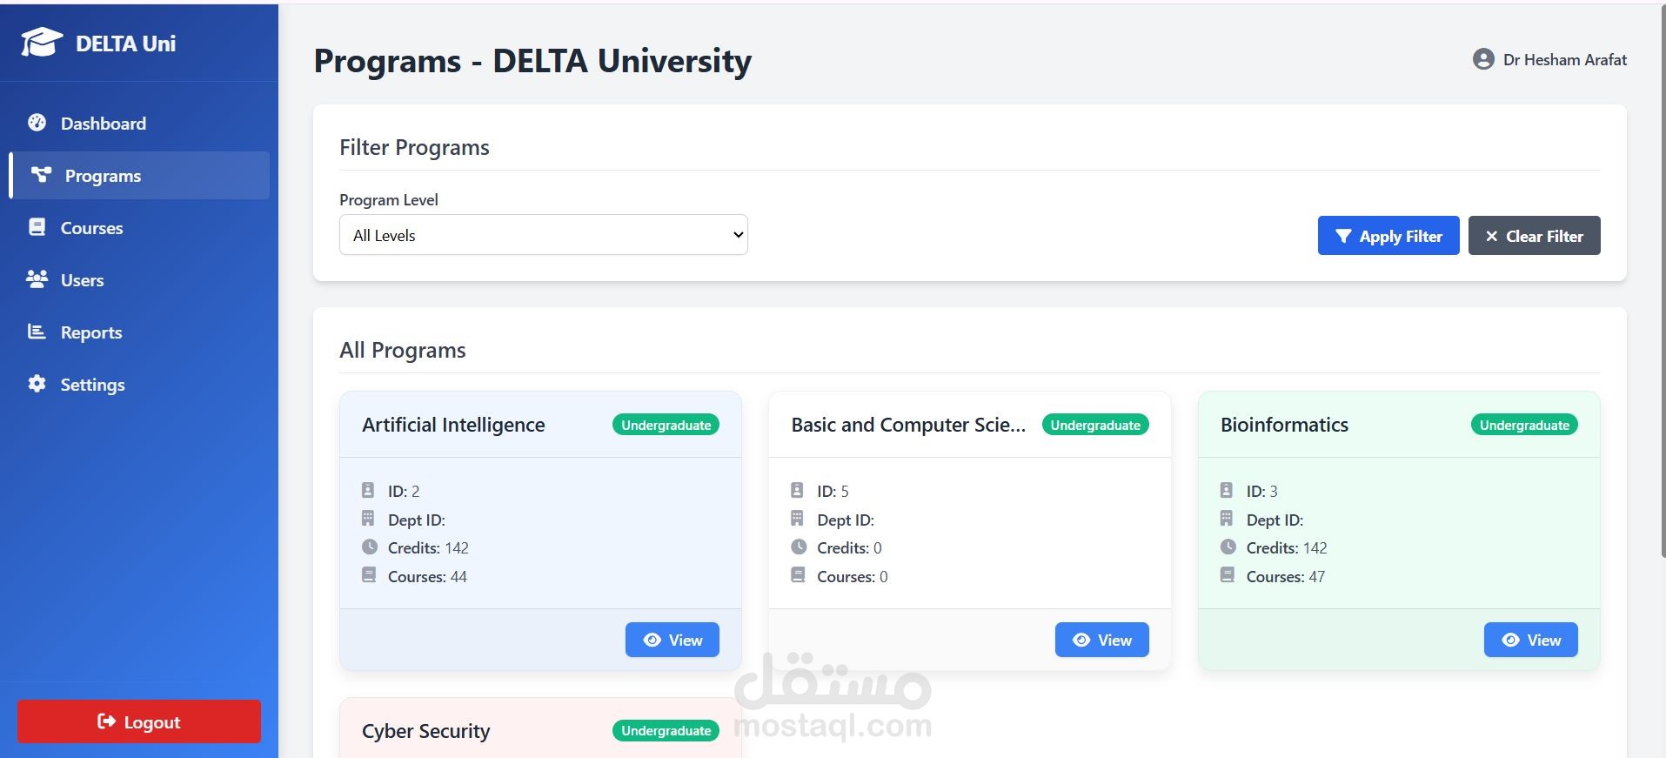Image resolution: width=1666 pixels, height=758 pixels.
Task: View the Artificial Intelligence program
Action: point(672,640)
